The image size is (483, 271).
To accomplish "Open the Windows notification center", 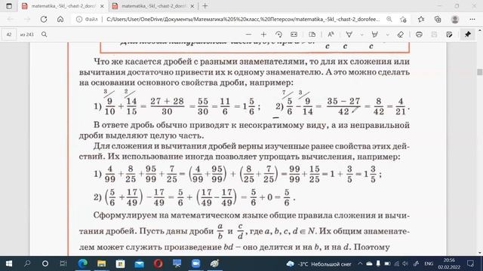I will coord(470,263).
